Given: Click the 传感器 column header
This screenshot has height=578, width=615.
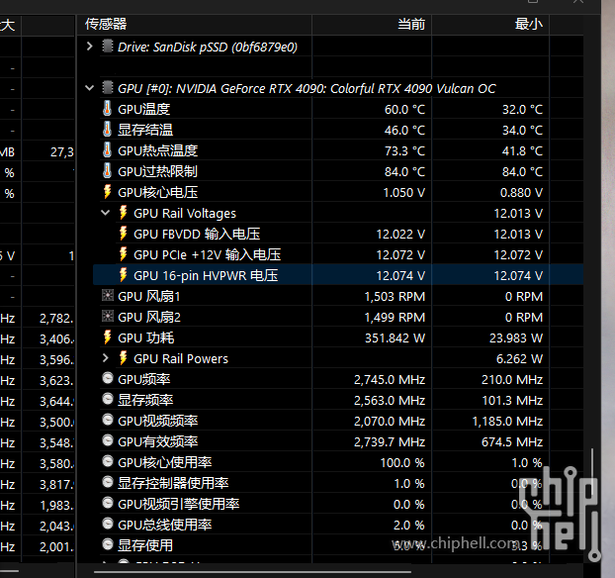Looking at the screenshot, I should coord(194,25).
